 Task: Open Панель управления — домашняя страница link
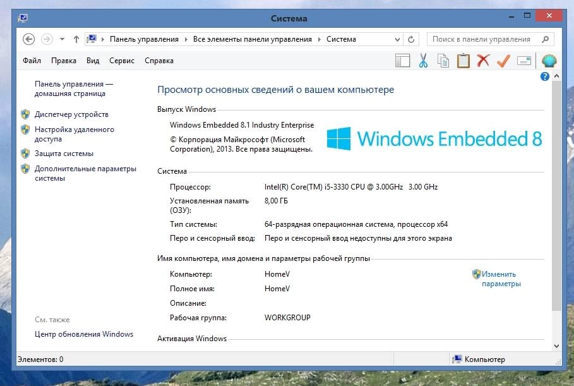(x=74, y=88)
